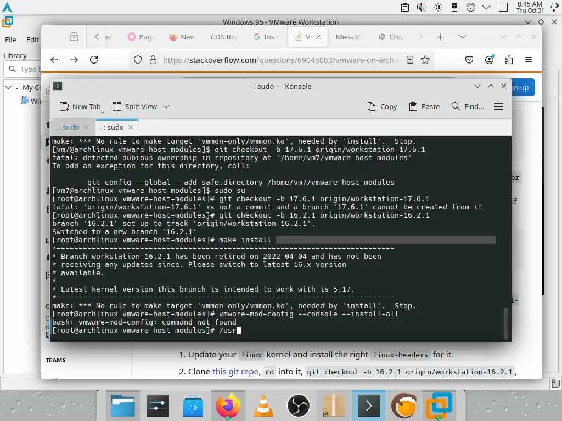Toggle Firefox reader view icon

coord(410,60)
